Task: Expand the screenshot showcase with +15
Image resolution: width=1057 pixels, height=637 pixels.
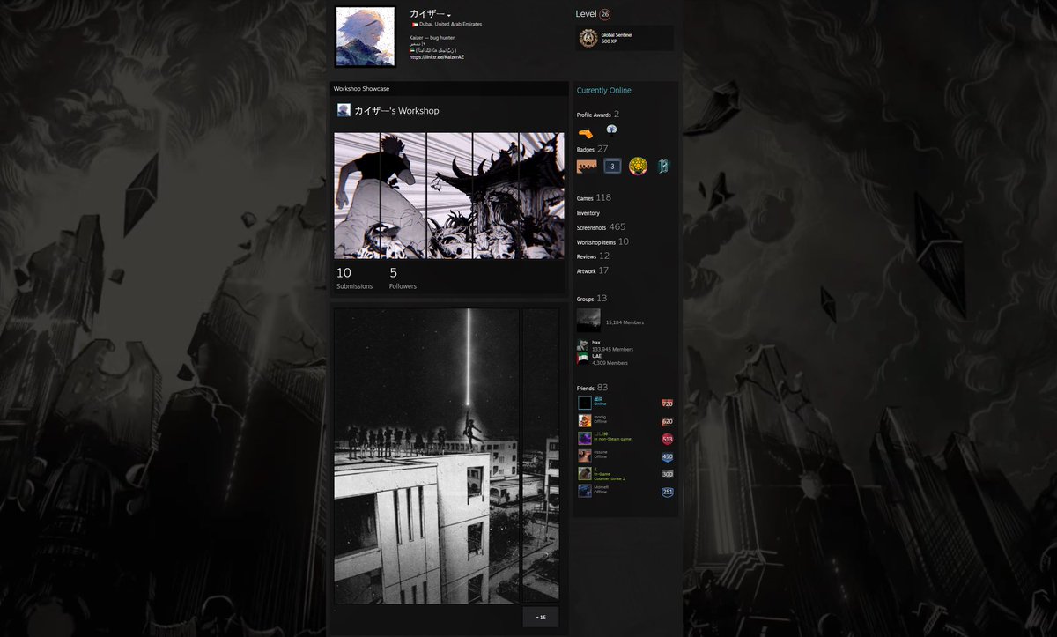Action: [x=540, y=618]
